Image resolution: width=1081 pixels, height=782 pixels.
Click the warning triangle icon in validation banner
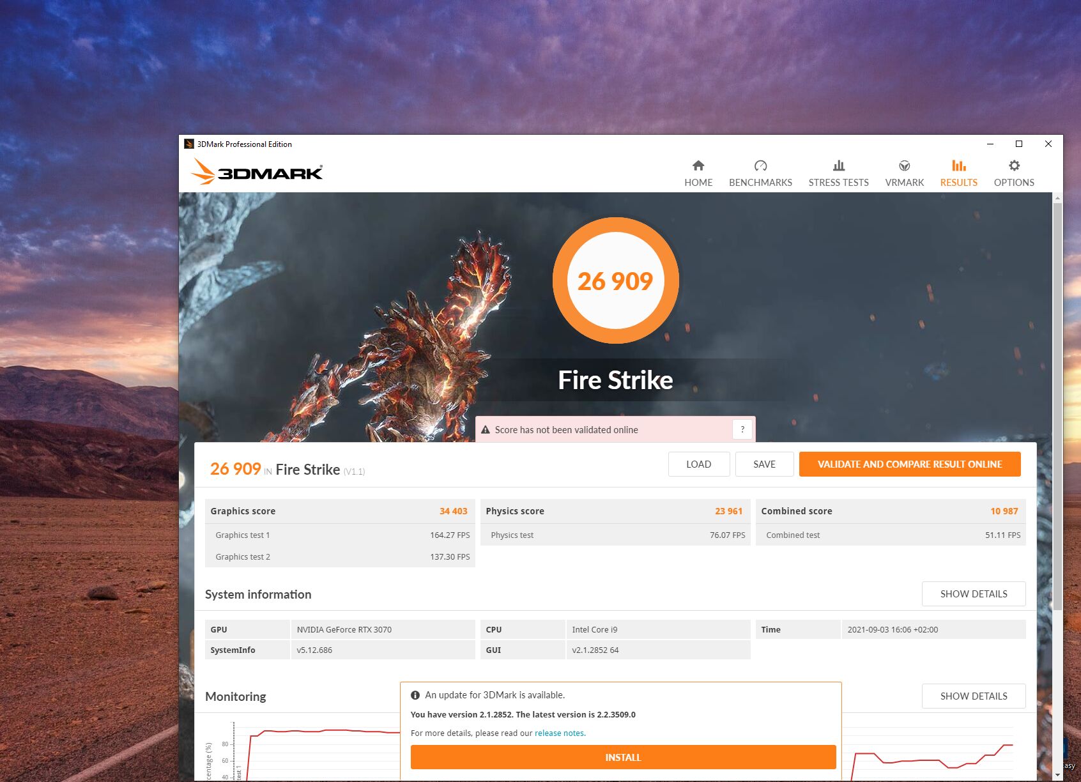pos(486,430)
